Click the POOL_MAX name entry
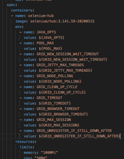Image resolution: width=124 pixels, height=159 pixels. pyautogui.click(x=45, y=43)
